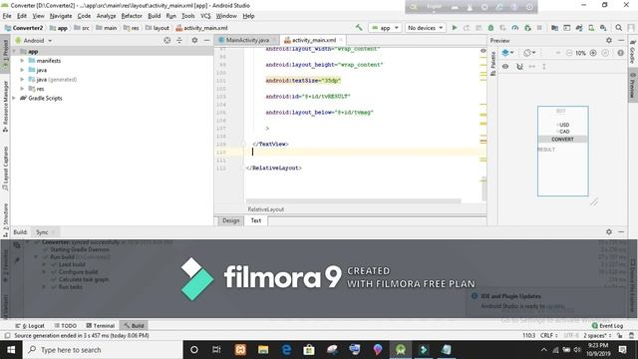Screen dimensions: 638x359
Task: Open Project Structure icon in toolbar
Action: 554,28
